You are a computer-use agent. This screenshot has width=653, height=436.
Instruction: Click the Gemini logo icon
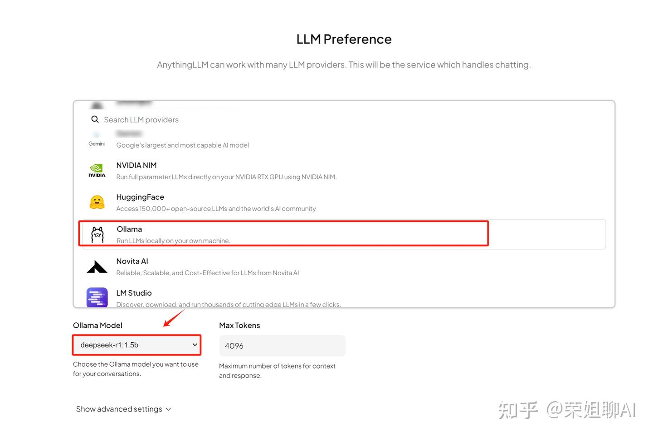(x=97, y=139)
